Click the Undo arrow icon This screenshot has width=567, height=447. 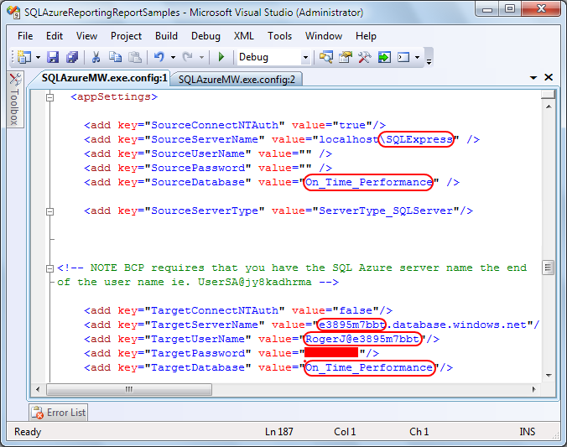click(159, 57)
